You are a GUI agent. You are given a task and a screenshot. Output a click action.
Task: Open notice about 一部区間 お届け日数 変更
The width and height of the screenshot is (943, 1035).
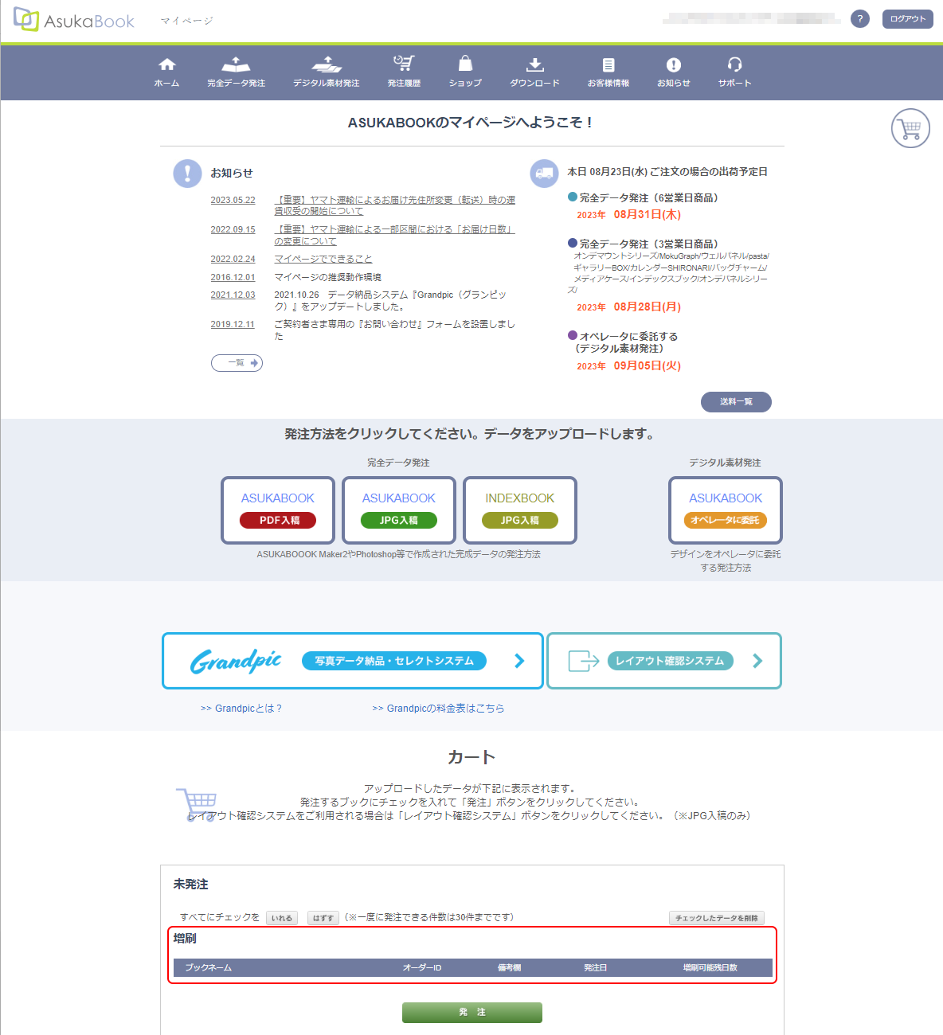pyautogui.click(x=394, y=235)
